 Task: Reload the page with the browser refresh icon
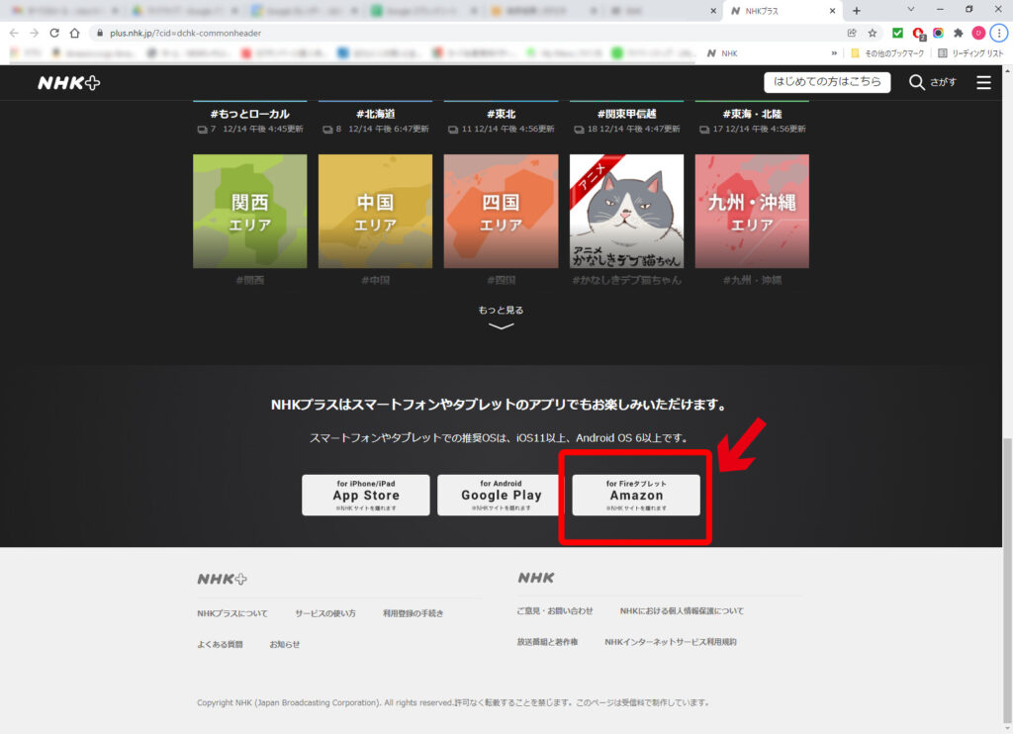(x=53, y=33)
